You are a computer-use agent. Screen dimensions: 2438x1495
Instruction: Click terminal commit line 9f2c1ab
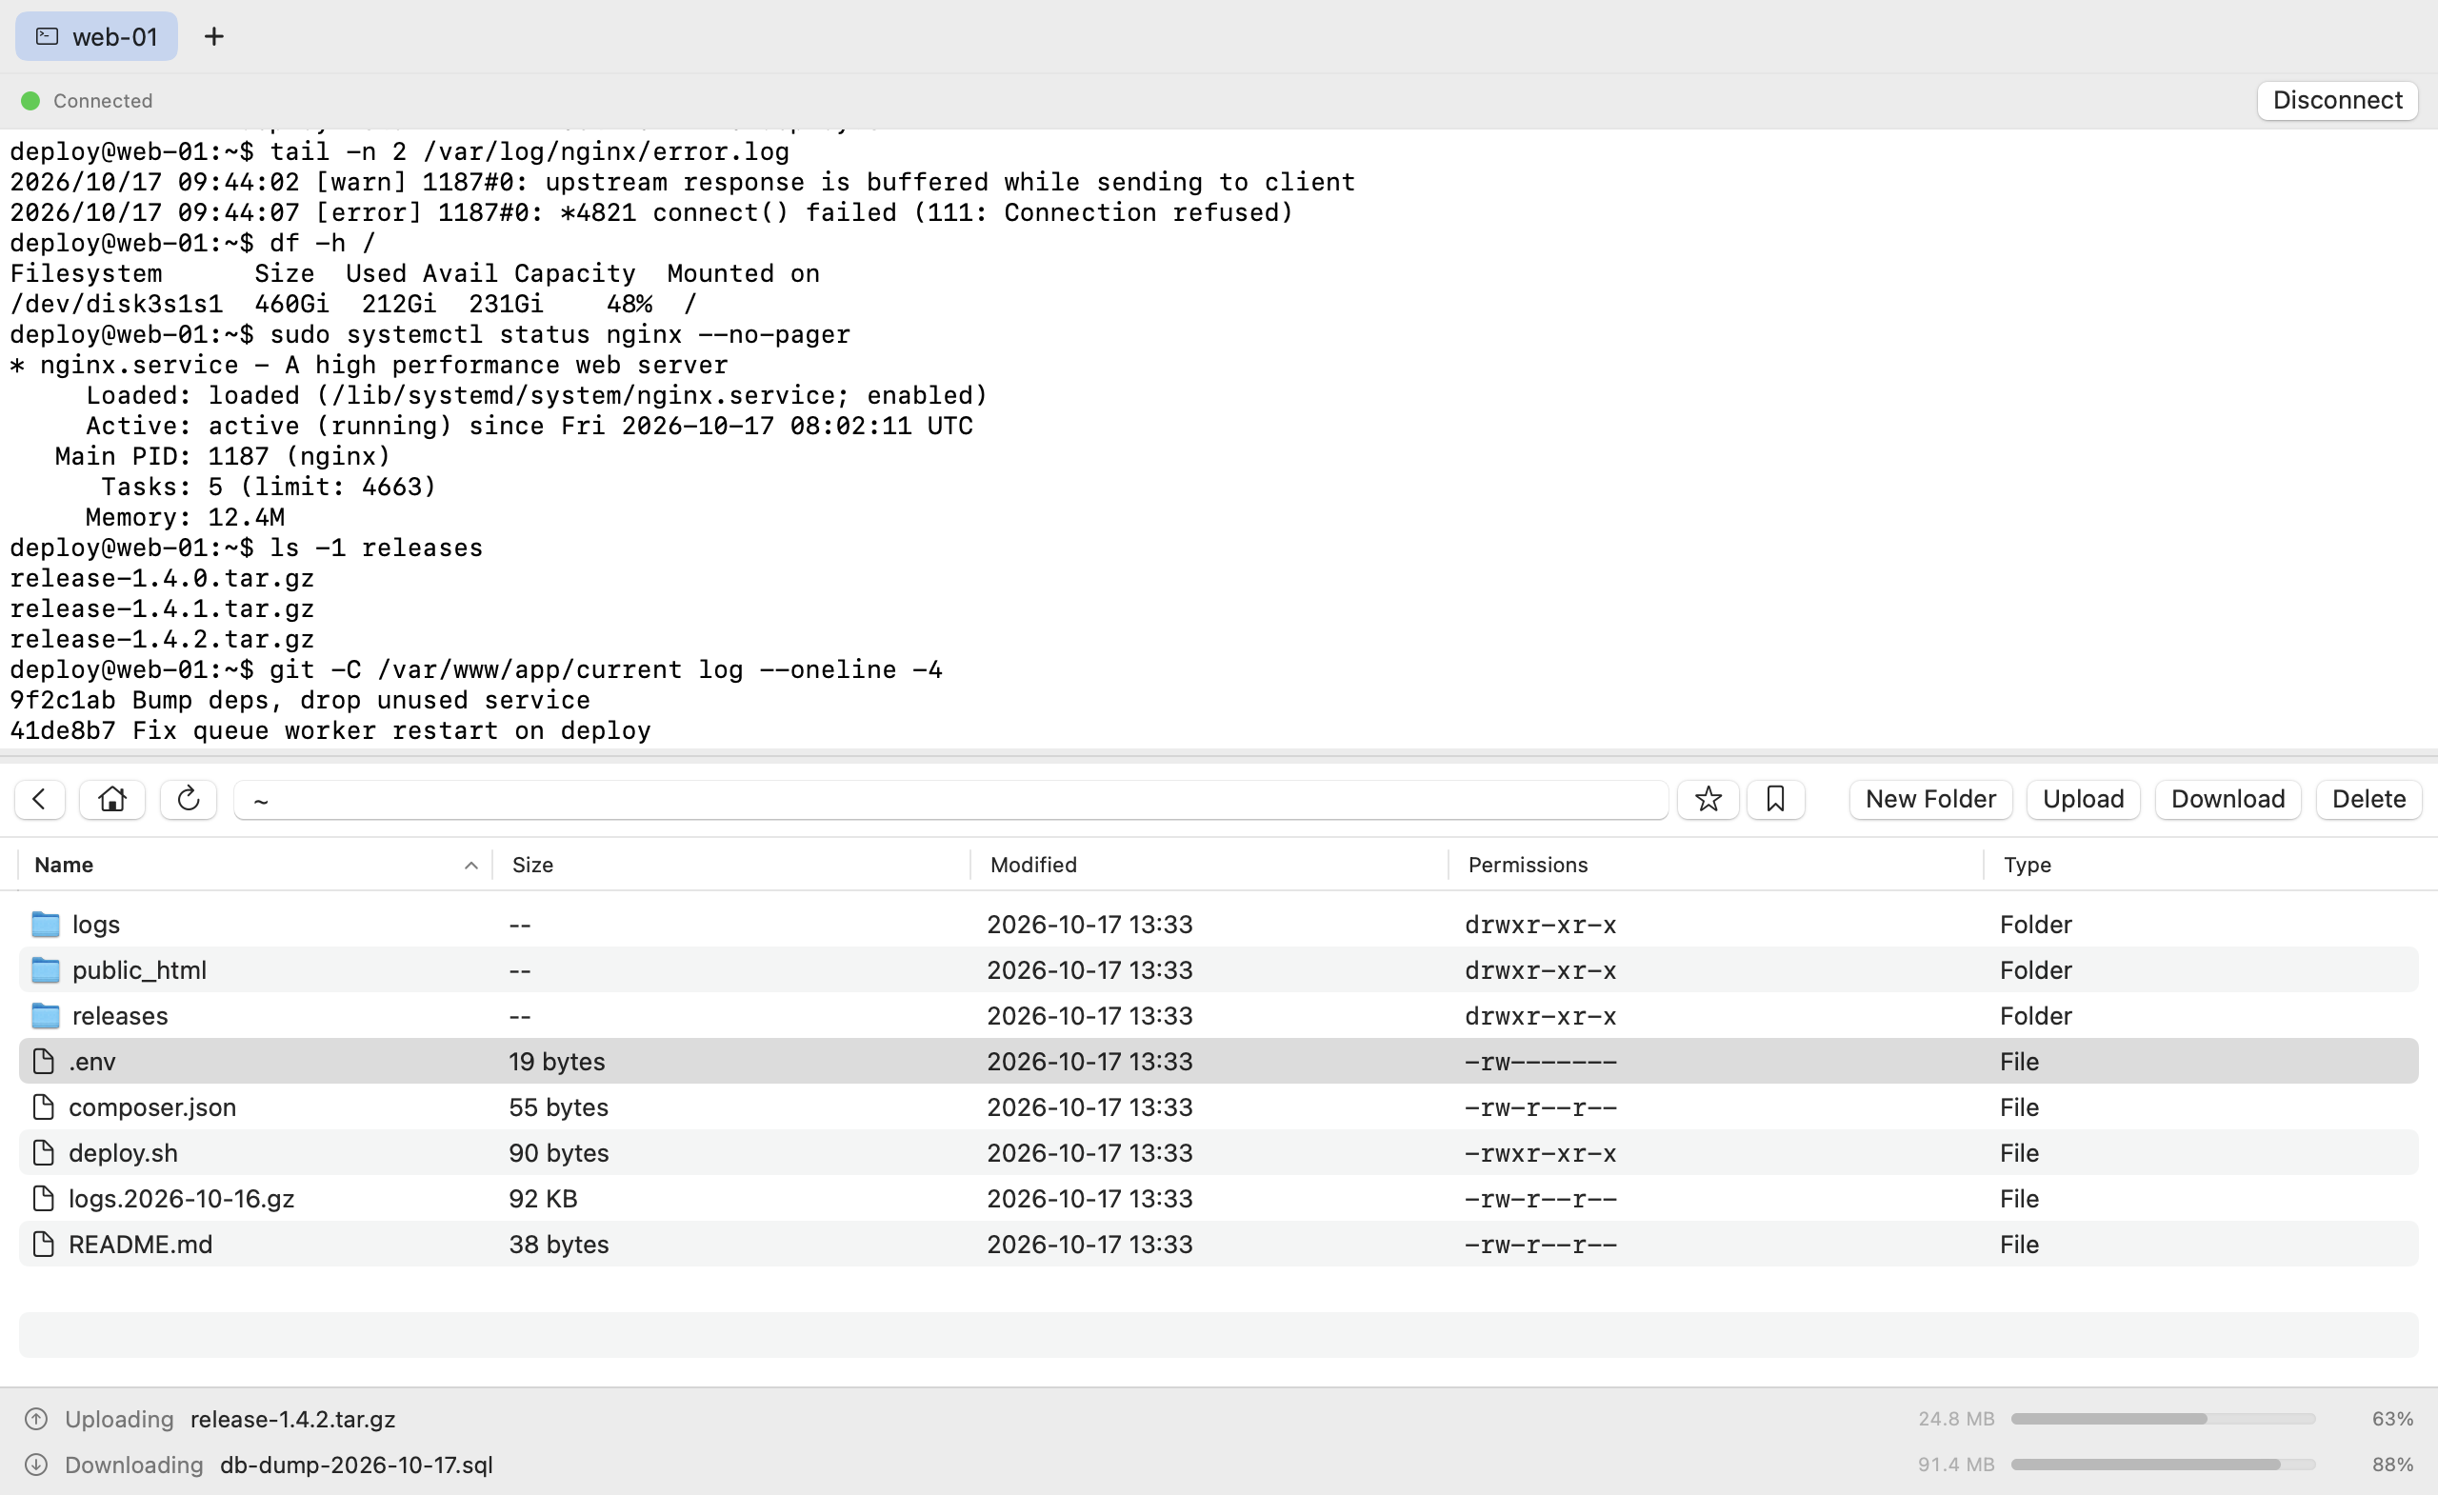point(300,700)
